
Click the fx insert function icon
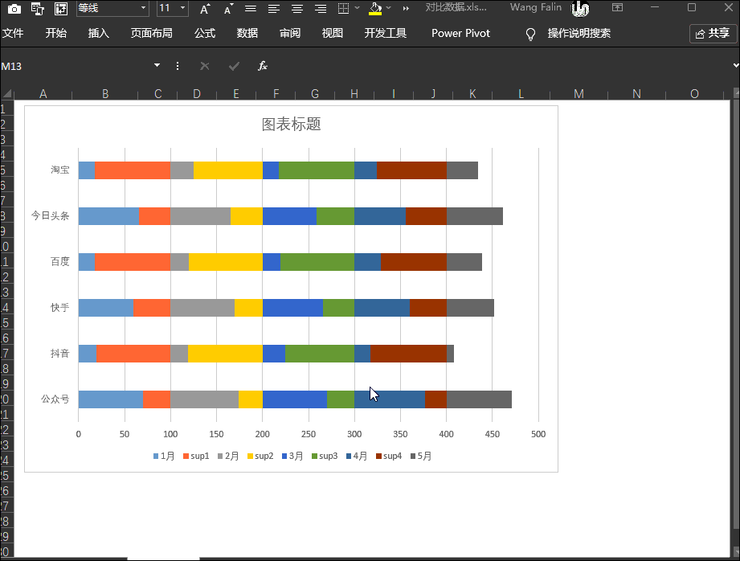[x=263, y=66]
